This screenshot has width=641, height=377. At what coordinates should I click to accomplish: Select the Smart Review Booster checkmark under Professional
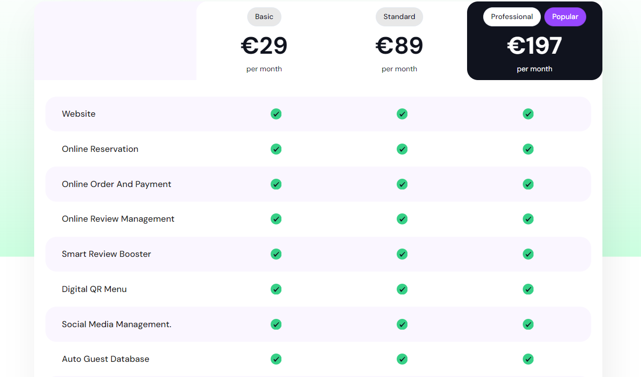(x=528, y=254)
